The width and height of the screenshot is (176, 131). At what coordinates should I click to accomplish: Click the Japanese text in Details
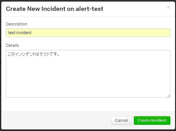(x=34, y=54)
